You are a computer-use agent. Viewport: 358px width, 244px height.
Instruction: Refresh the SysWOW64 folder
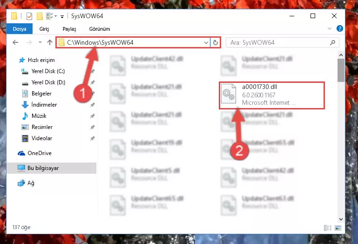(x=215, y=42)
